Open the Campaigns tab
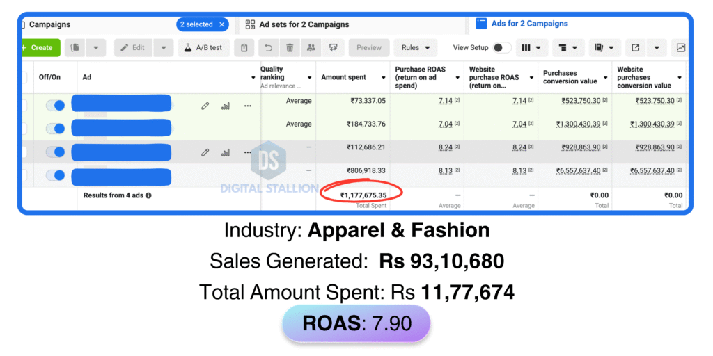The image size is (713, 356). (x=49, y=24)
